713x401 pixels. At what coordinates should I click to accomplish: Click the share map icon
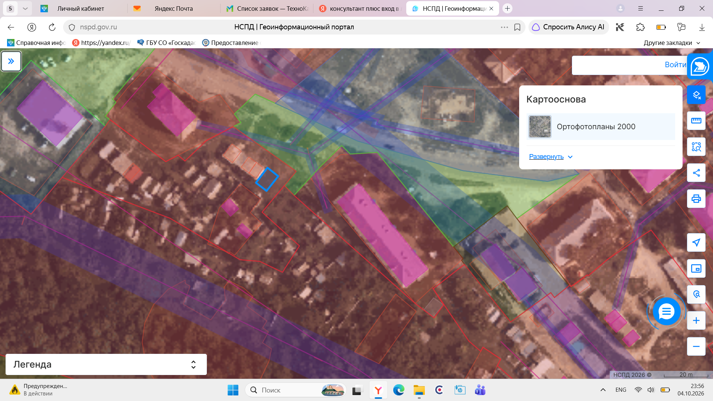(x=696, y=173)
